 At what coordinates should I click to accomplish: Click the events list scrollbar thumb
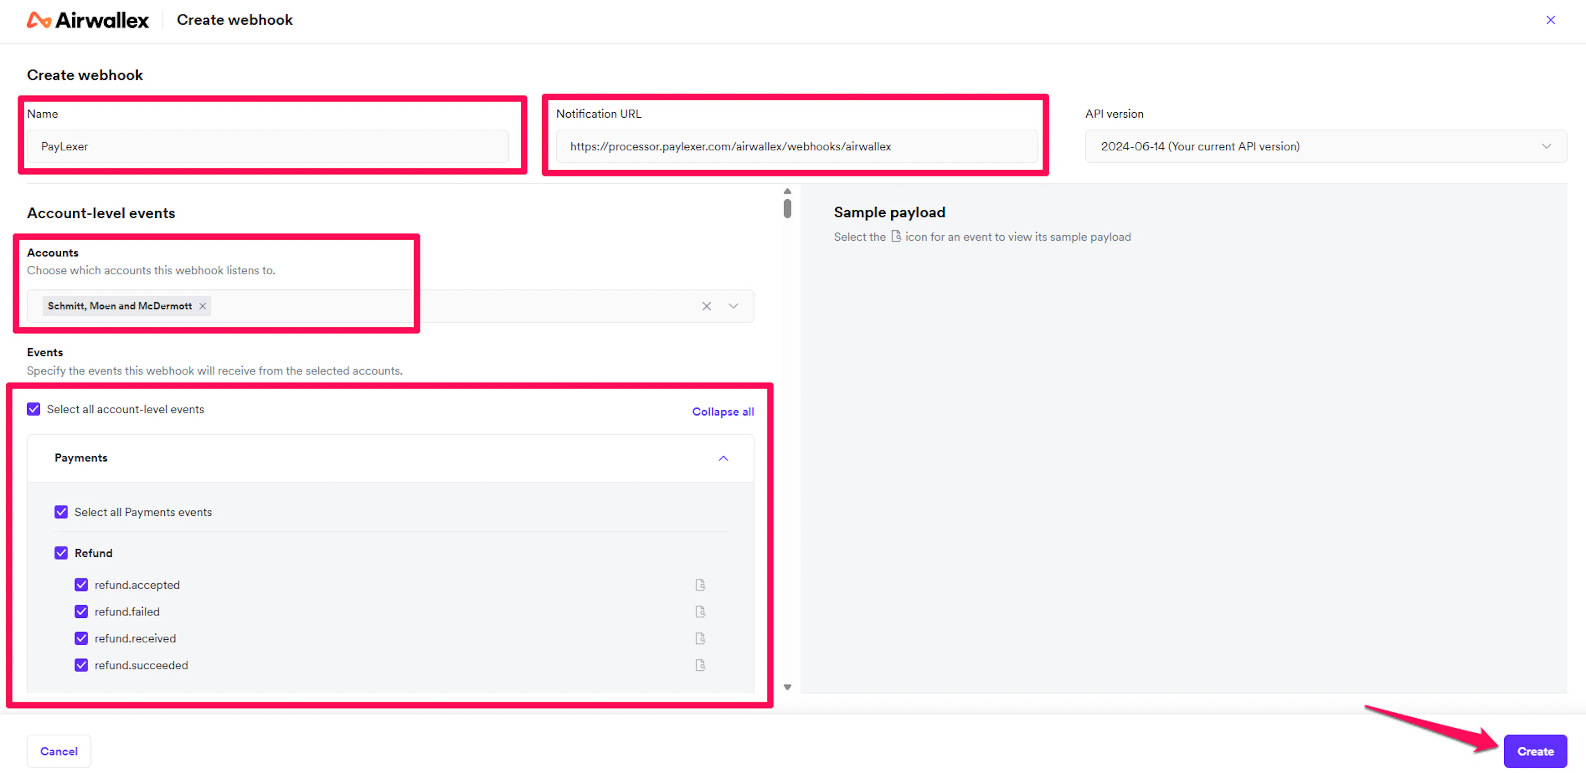point(787,208)
